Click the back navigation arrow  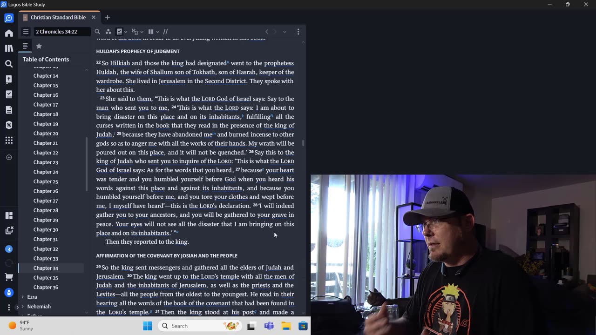click(x=267, y=32)
